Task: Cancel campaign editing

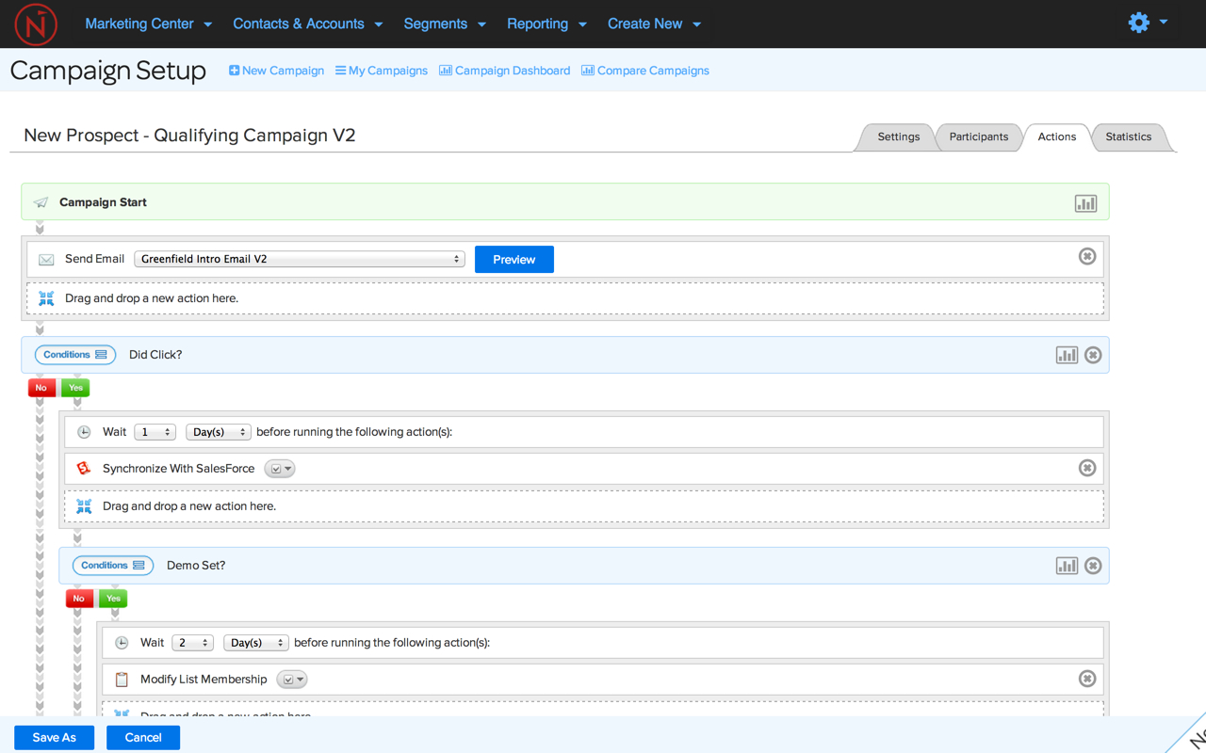Action: tap(143, 737)
